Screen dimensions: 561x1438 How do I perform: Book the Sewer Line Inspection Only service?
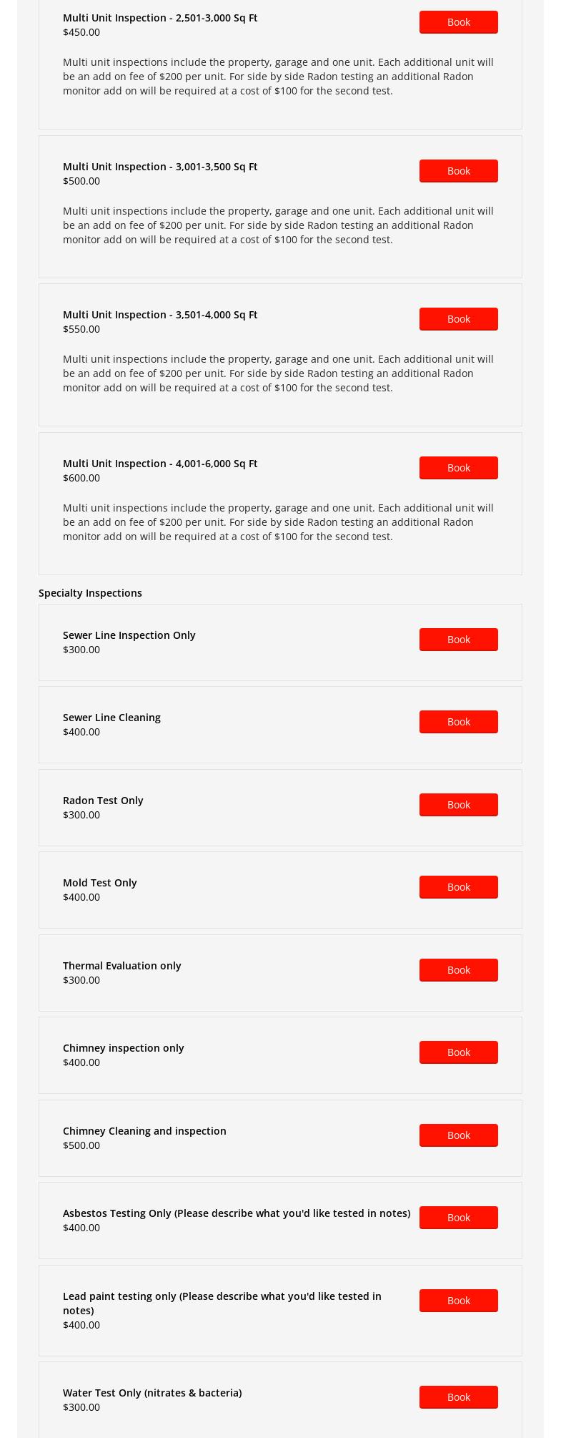tap(458, 640)
